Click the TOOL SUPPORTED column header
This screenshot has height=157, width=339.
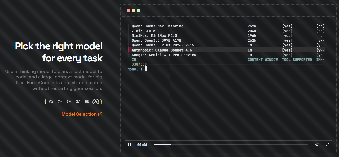pos(297,60)
